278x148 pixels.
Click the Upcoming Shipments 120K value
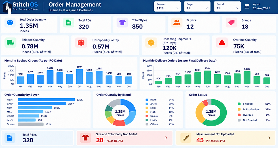click(x=170, y=48)
